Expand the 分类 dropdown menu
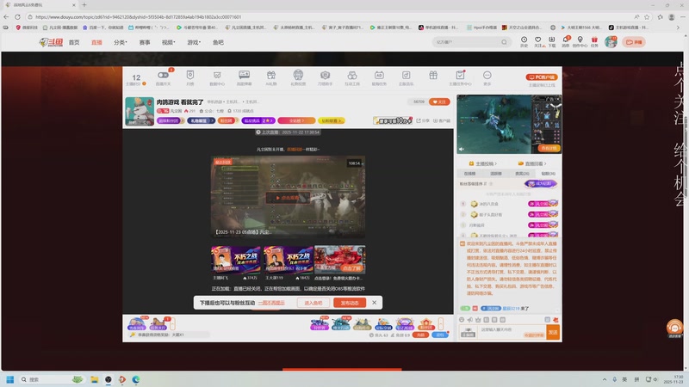Viewport: 689px width, 387px height. coord(120,42)
